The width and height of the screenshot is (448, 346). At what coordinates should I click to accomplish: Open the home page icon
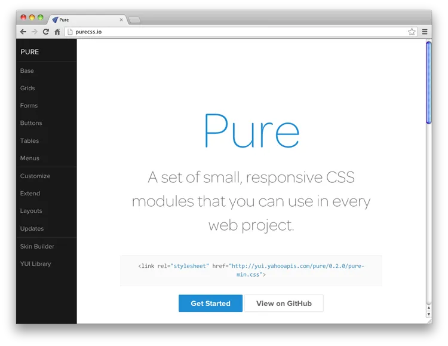(57, 32)
